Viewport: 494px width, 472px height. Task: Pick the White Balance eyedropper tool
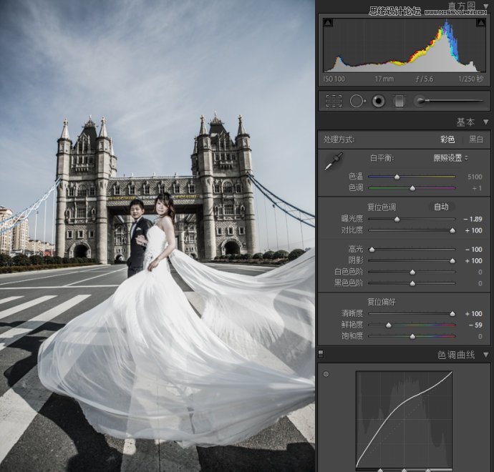334,161
